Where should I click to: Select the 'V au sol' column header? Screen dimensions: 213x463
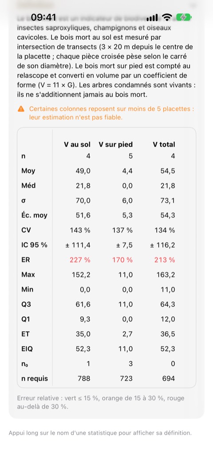[x=77, y=144]
